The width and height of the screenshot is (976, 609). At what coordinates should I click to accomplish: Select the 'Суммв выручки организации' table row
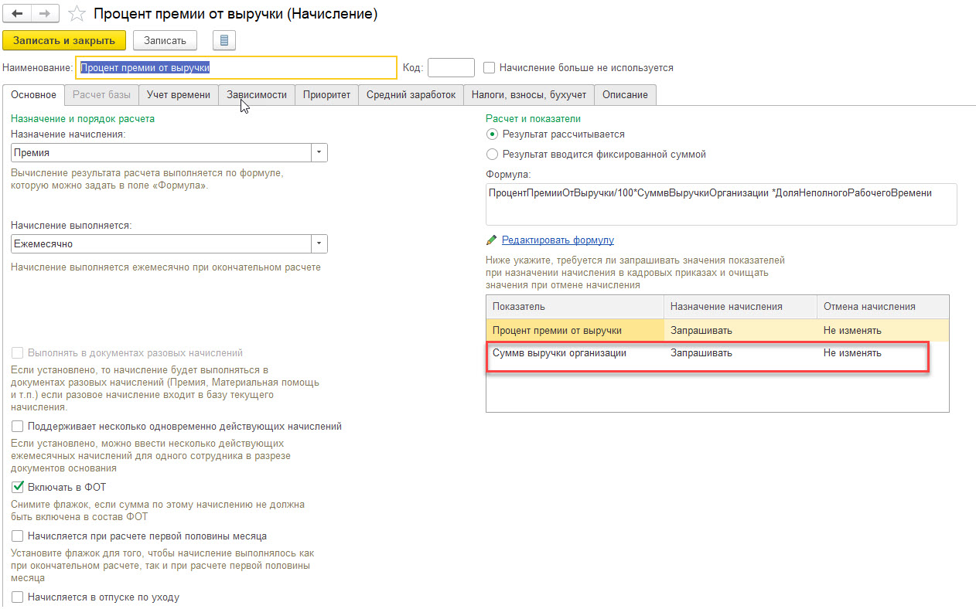(559, 353)
